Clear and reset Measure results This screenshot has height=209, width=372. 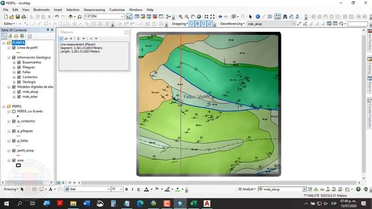91,38
